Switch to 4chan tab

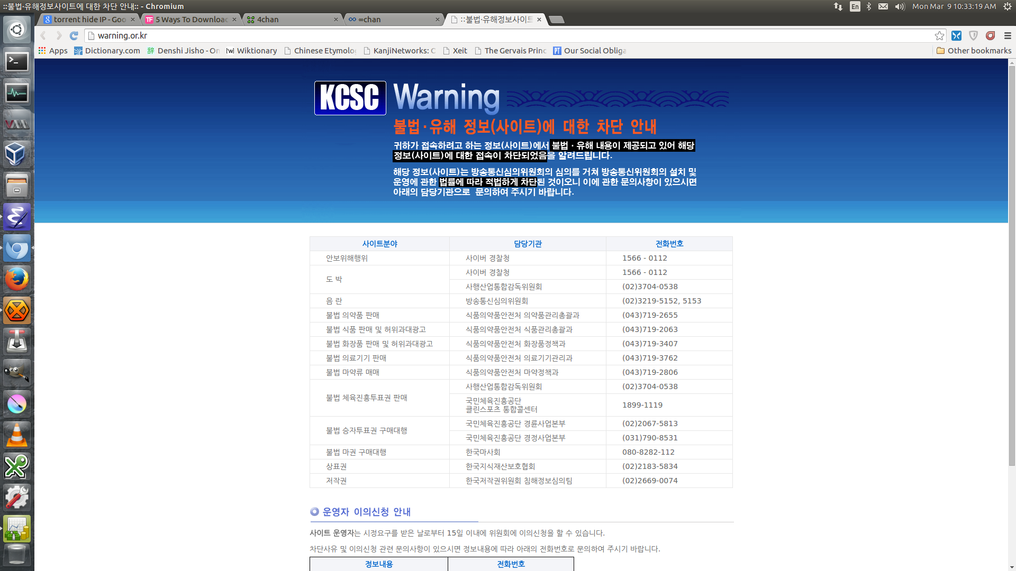292,20
